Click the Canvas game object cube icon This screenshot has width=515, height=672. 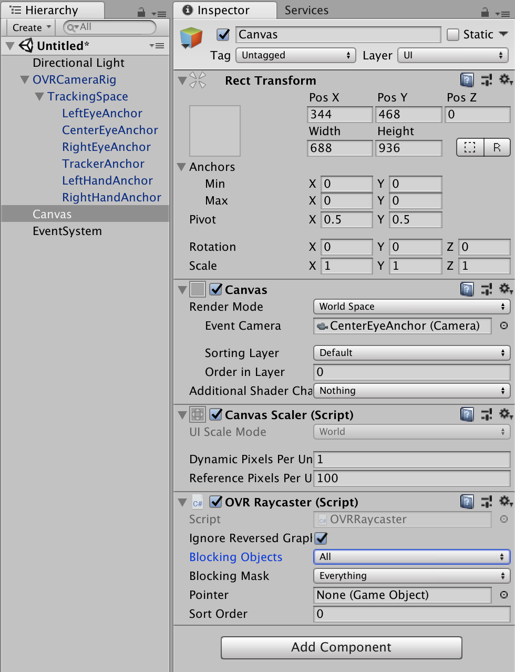pyautogui.click(x=191, y=38)
